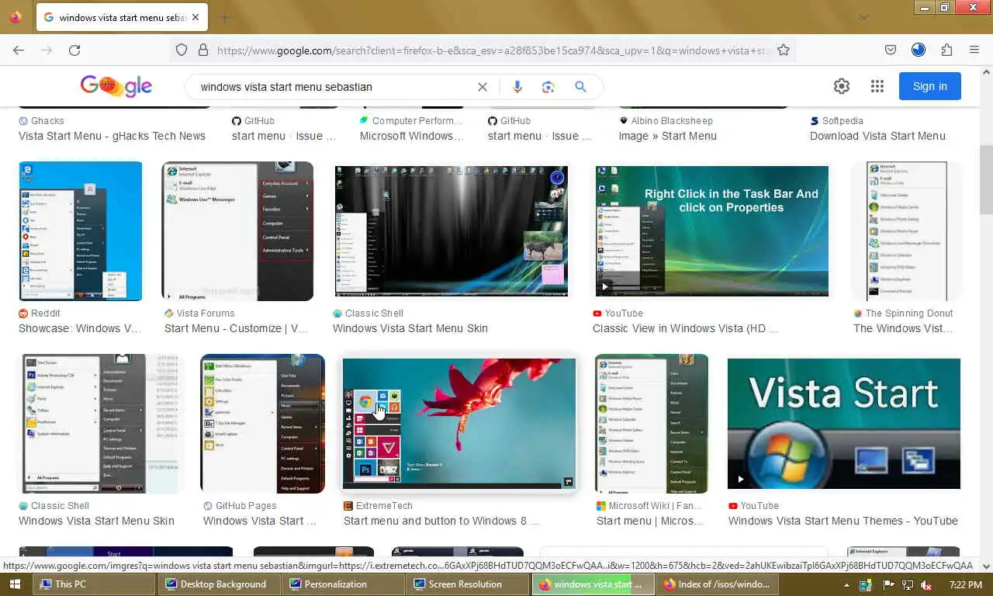This screenshot has width=993, height=596.
Task: Go to the Google logo homepage
Action: [116, 86]
